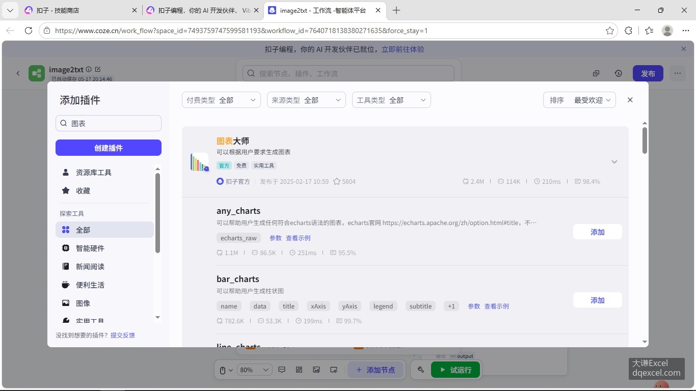The height and width of the screenshot is (391, 696).
Task: Close the add plugin dialog
Action: tap(630, 100)
